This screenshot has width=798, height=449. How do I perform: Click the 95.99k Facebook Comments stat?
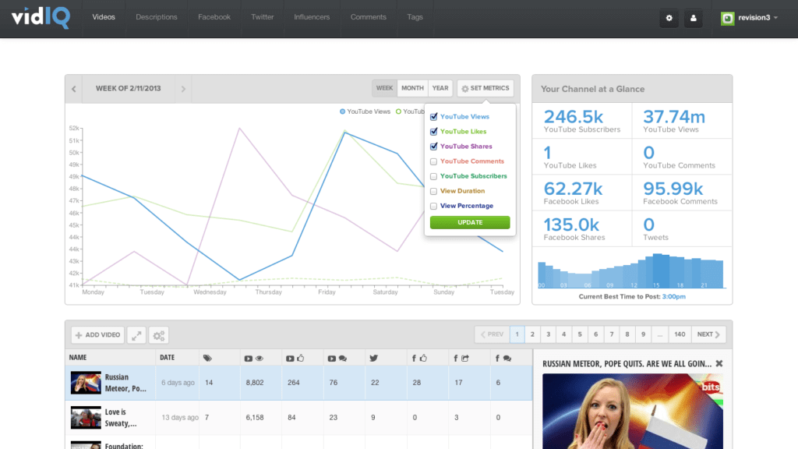pos(682,193)
